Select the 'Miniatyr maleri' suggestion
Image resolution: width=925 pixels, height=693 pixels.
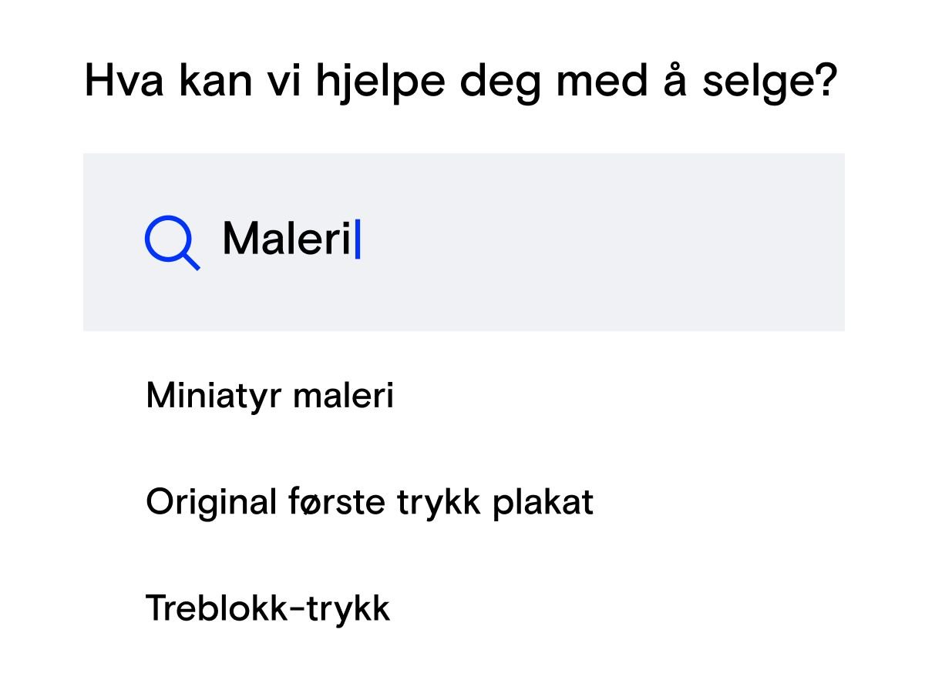click(269, 397)
